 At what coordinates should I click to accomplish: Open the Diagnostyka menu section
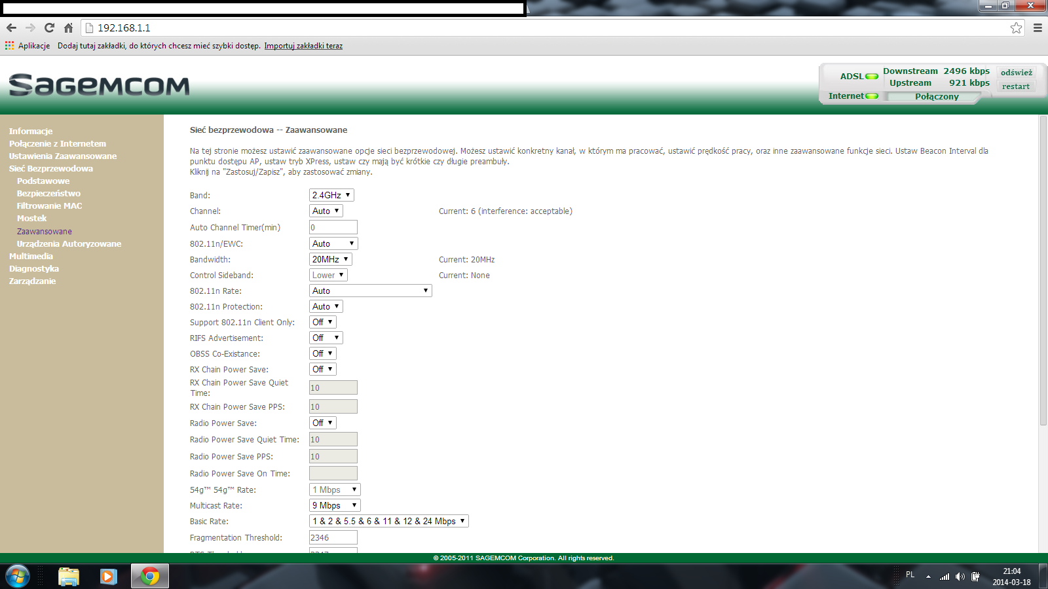coord(34,268)
